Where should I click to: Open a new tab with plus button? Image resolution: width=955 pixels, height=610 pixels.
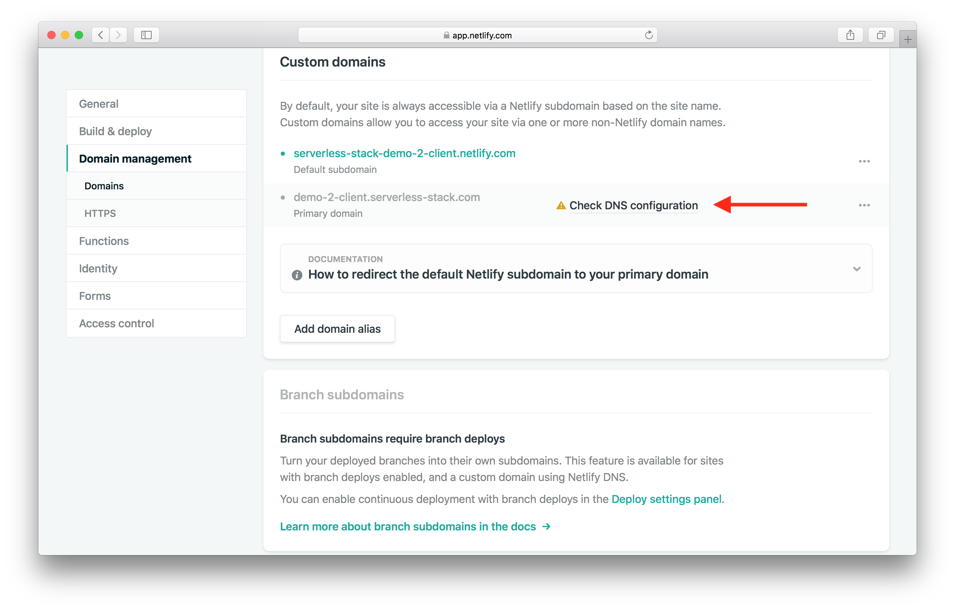point(907,40)
